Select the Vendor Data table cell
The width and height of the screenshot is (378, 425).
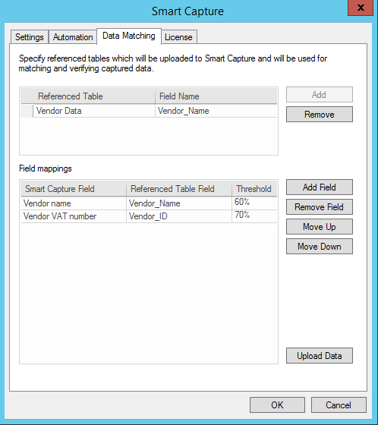[94, 111]
